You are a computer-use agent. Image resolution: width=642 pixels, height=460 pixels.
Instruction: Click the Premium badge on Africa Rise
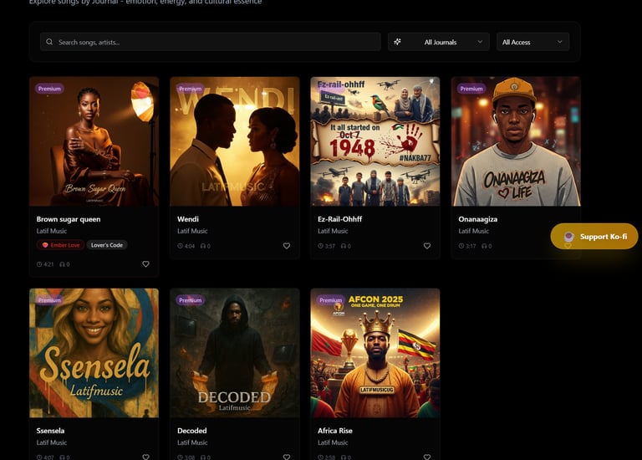click(331, 300)
